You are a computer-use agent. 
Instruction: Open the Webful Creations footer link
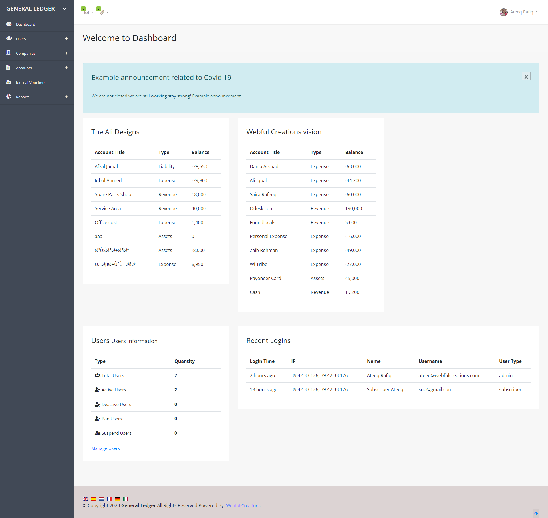243,505
